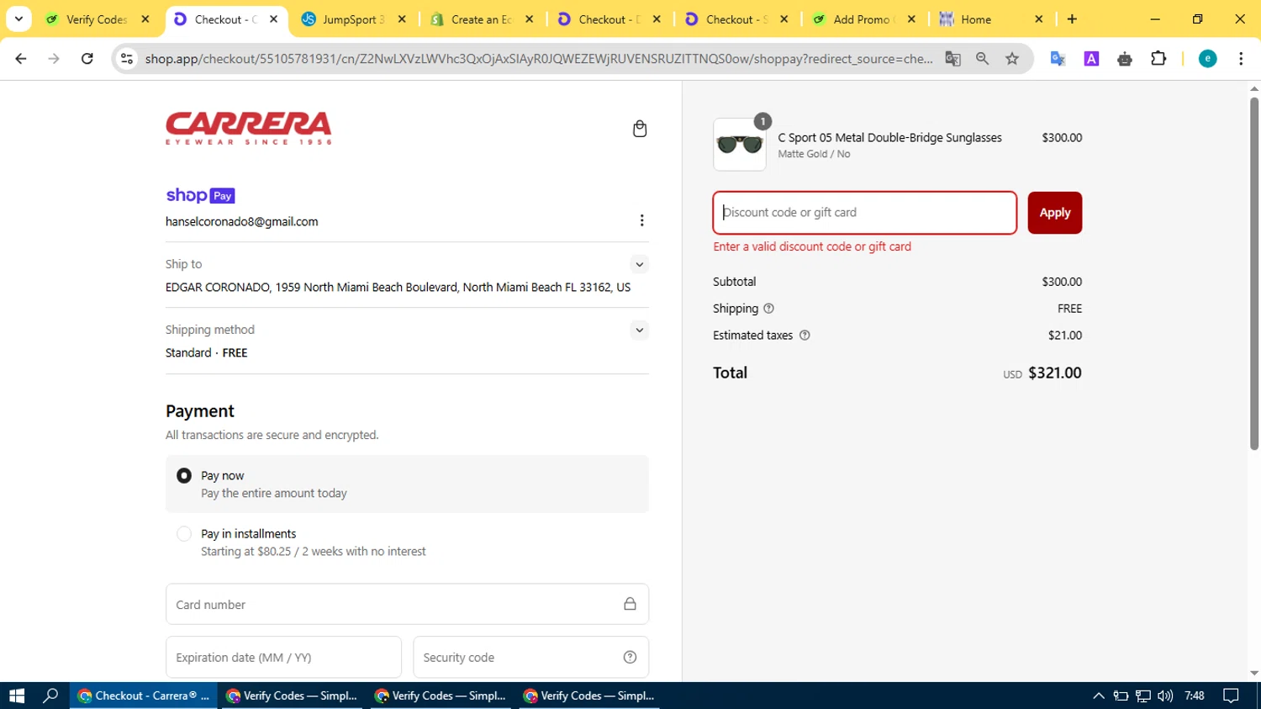Click the page vertical scrollbar

click(x=1254, y=273)
